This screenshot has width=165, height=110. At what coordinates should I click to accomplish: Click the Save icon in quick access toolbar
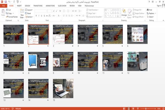point(6,2)
